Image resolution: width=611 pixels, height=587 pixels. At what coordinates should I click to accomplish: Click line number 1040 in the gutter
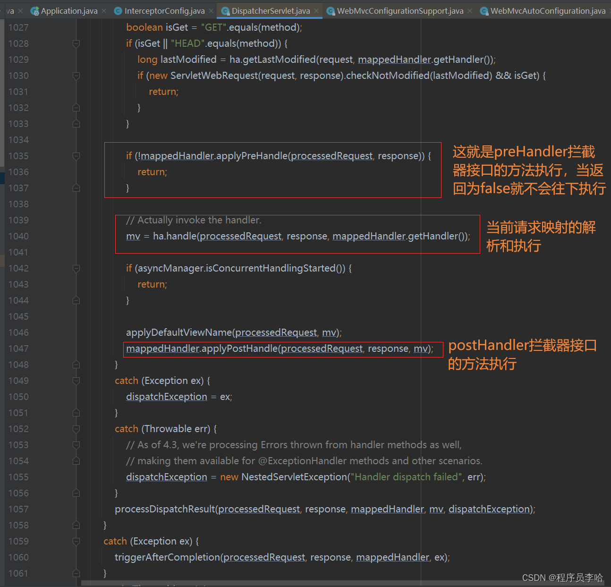click(x=18, y=236)
